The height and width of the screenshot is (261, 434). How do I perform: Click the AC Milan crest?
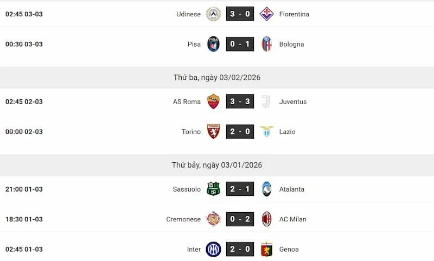click(x=266, y=219)
